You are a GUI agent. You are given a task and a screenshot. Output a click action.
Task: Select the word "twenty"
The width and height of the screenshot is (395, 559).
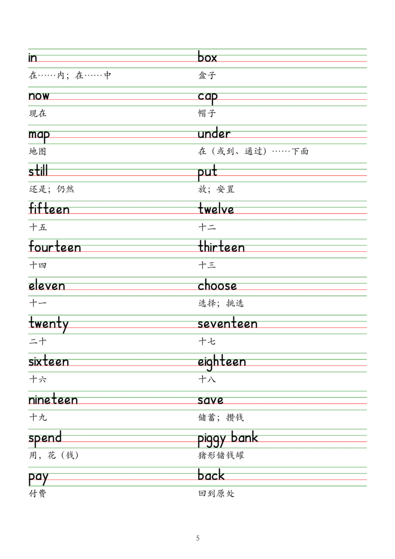click(x=48, y=324)
